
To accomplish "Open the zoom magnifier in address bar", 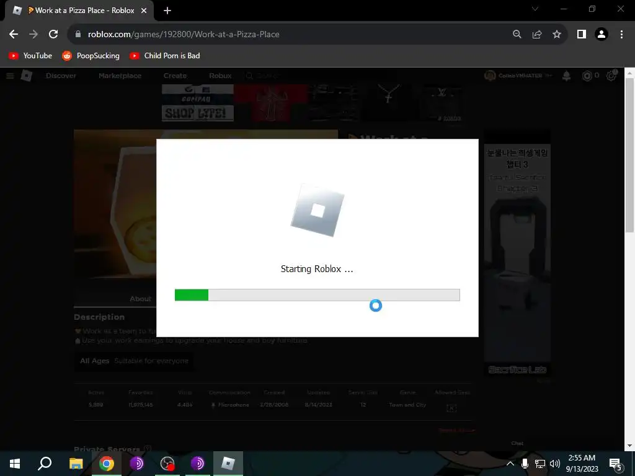I will [x=517, y=35].
